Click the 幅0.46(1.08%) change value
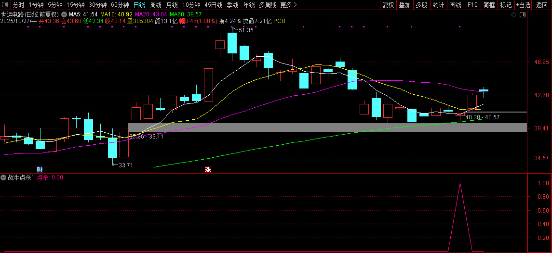552x253 pixels. point(198,21)
